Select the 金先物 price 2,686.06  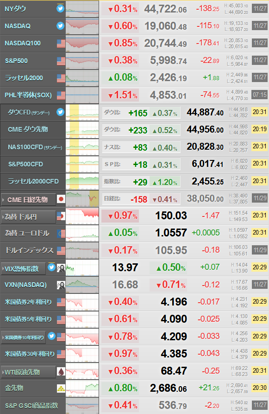click(169, 388)
